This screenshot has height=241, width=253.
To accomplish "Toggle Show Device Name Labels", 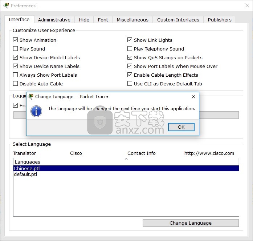I will point(15,66).
